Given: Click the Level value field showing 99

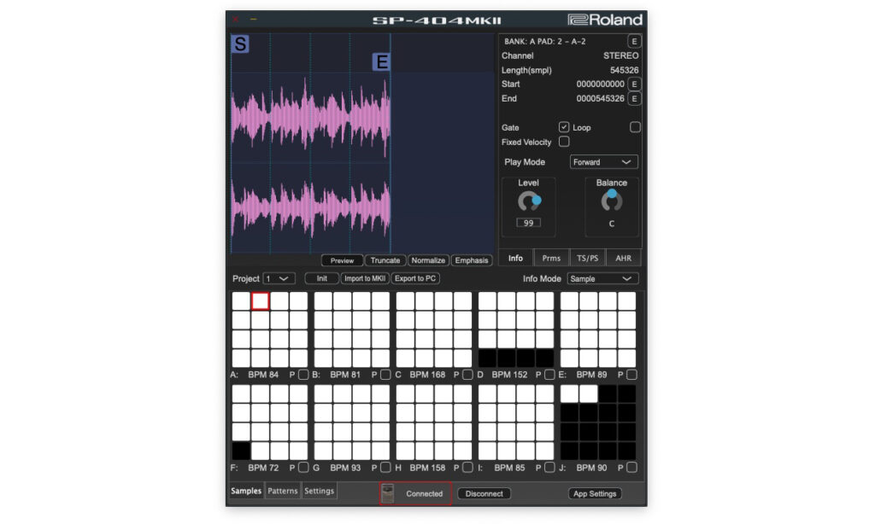Looking at the screenshot, I should click(x=528, y=223).
